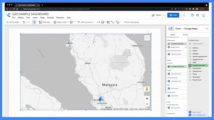The height and width of the screenshot is (120, 214).
Task: Select the selection mode pointer tool
Action: tap(34, 22)
